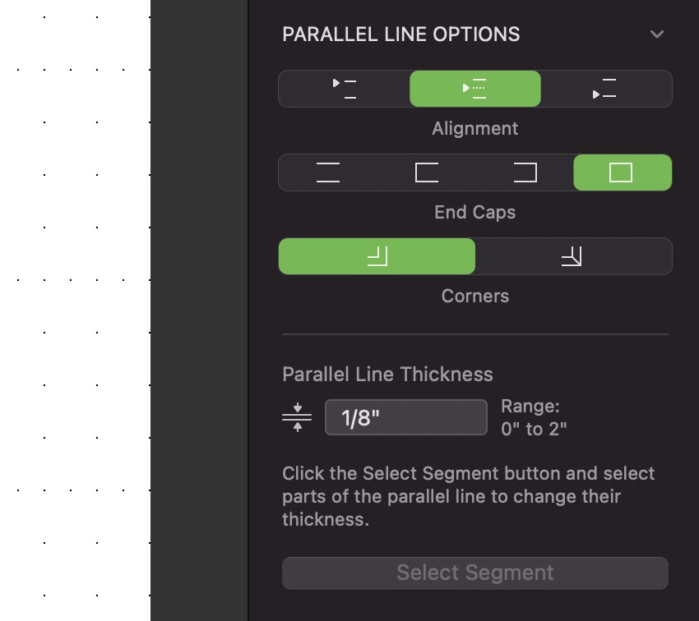Select mitered diagonal corners style
The image size is (699, 621).
572,256
